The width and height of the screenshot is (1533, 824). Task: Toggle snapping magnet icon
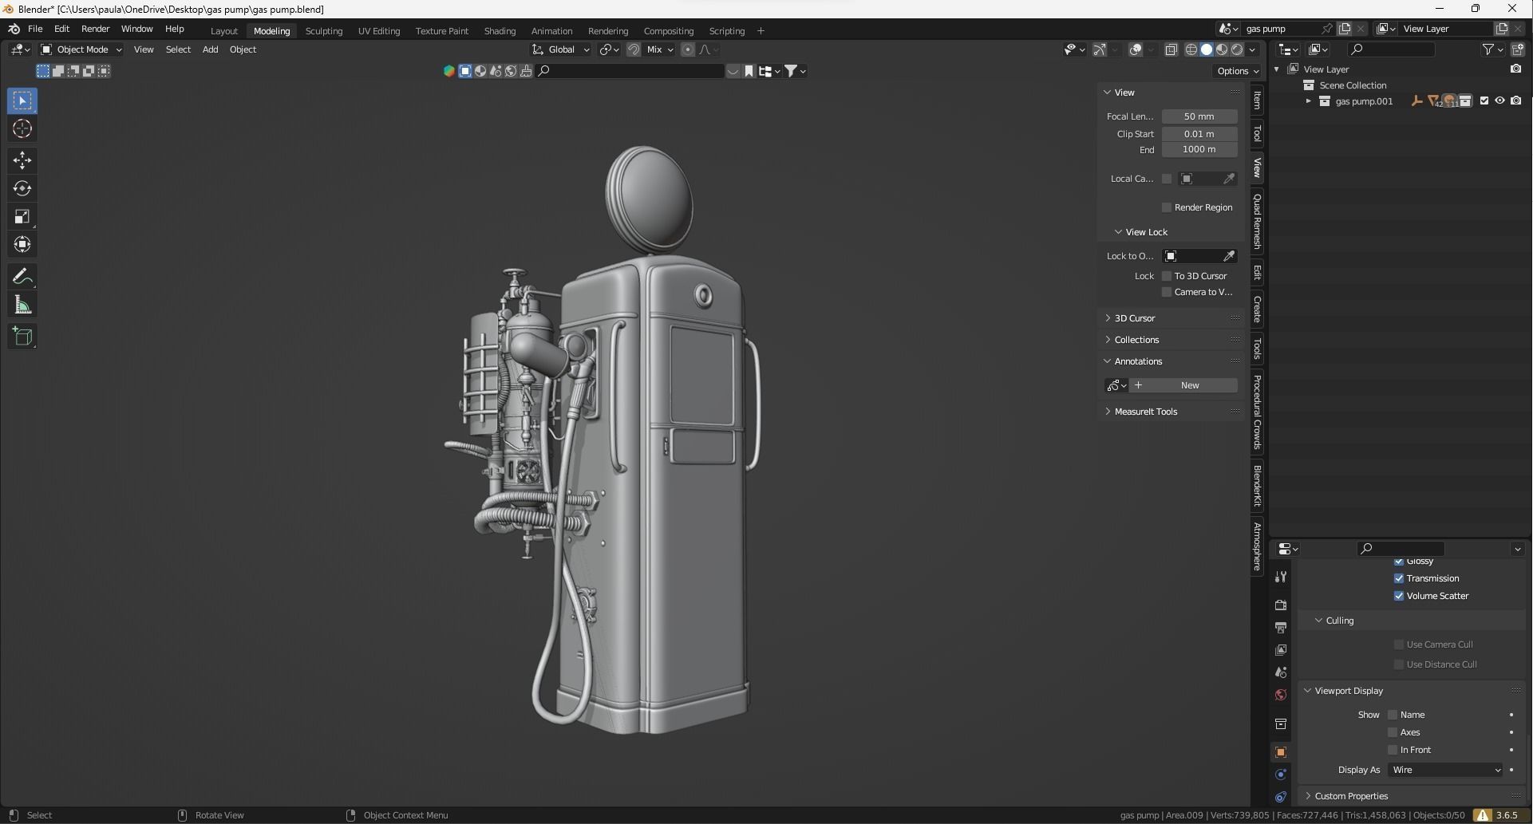pyautogui.click(x=634, y=49)
